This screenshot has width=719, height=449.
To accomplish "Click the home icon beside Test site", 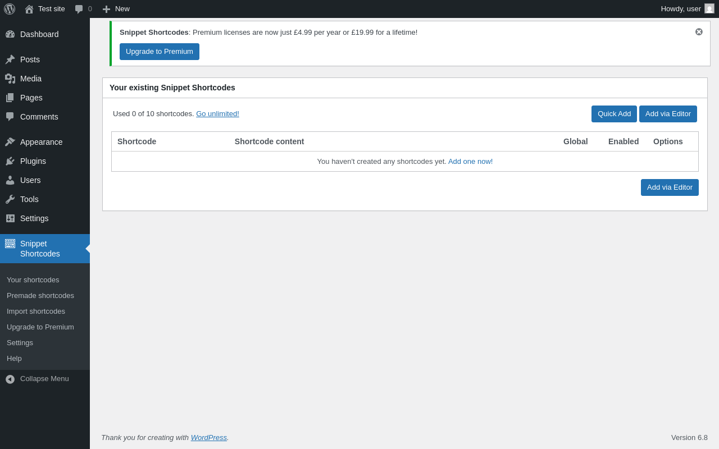I will pyautogui.click(x=29, y=9).
